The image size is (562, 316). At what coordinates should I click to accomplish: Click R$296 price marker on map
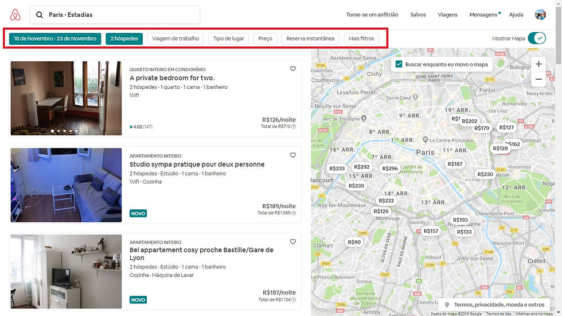390,169
